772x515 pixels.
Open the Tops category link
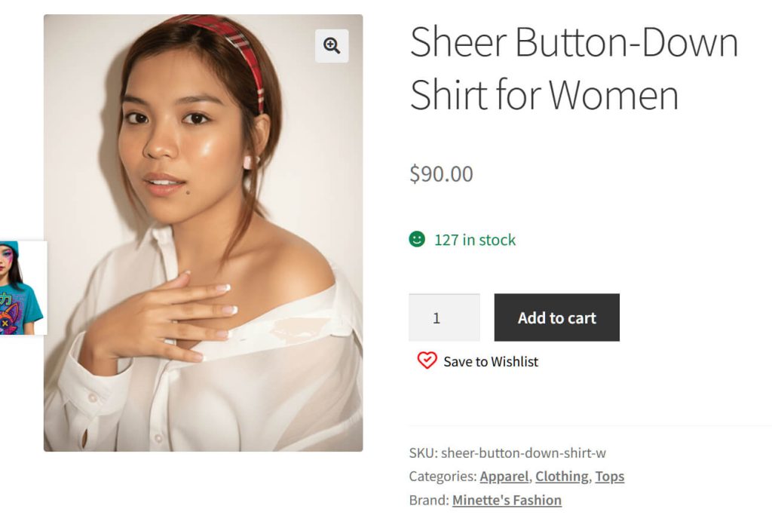click(609, 476)
